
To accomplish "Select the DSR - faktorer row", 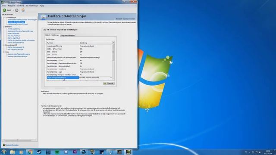I will point(79,52).
